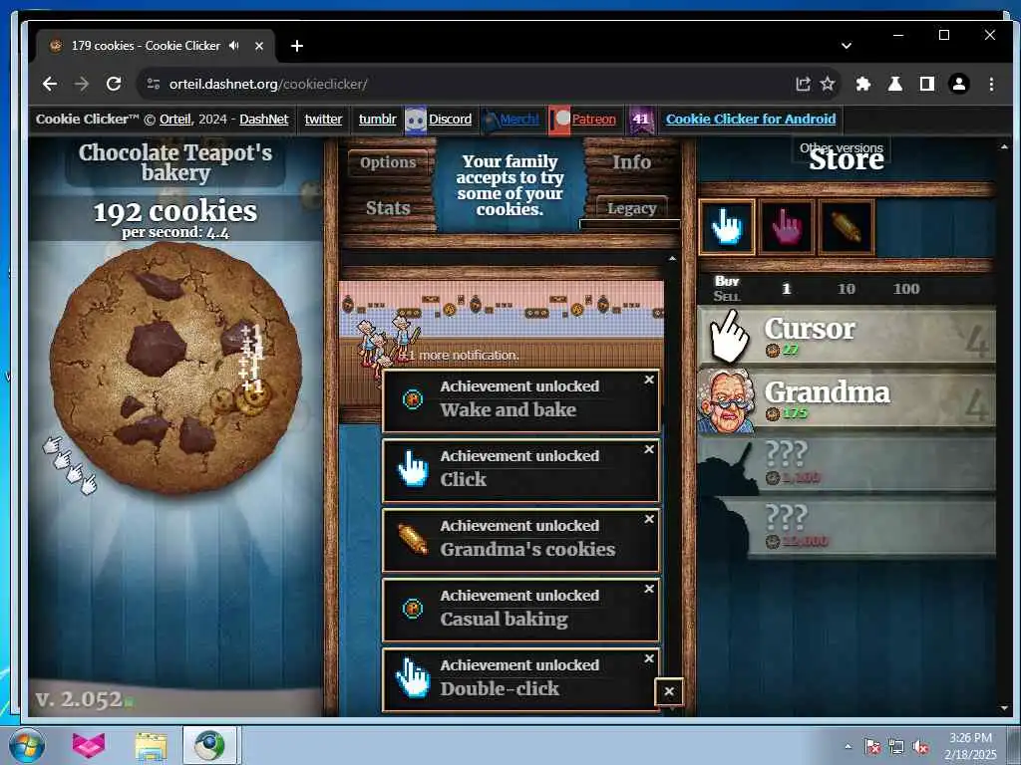Bookmark this page with the star
This screenshot has width=1021, height=765.
pos(827,84)
